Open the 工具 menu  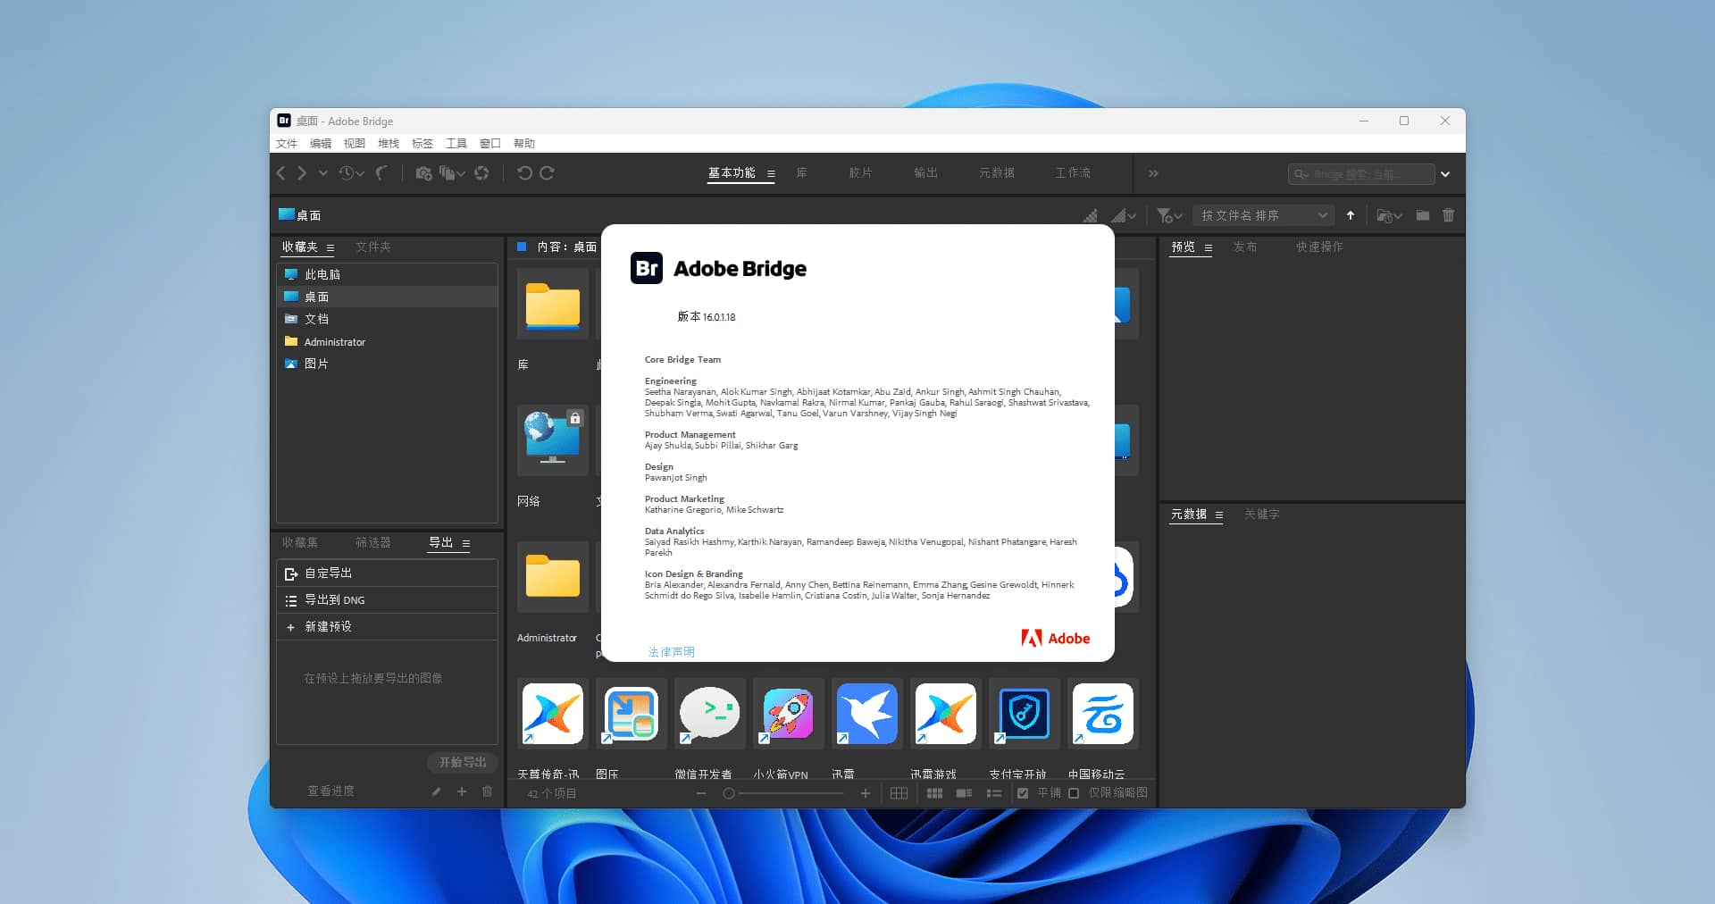(x=456, y=143)
